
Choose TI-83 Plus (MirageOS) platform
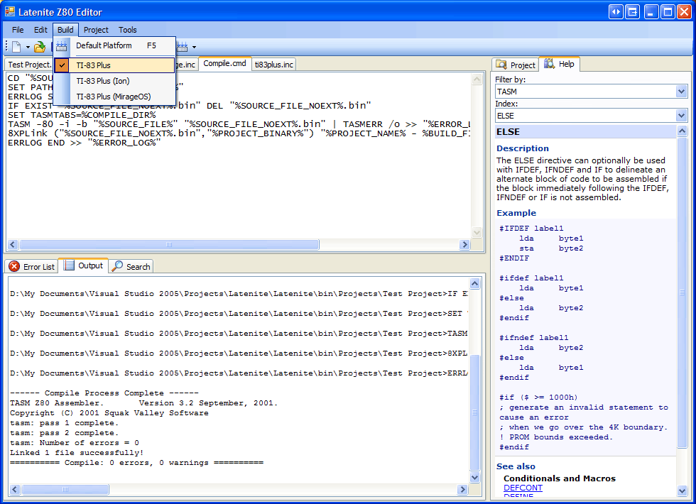(114, 97)
